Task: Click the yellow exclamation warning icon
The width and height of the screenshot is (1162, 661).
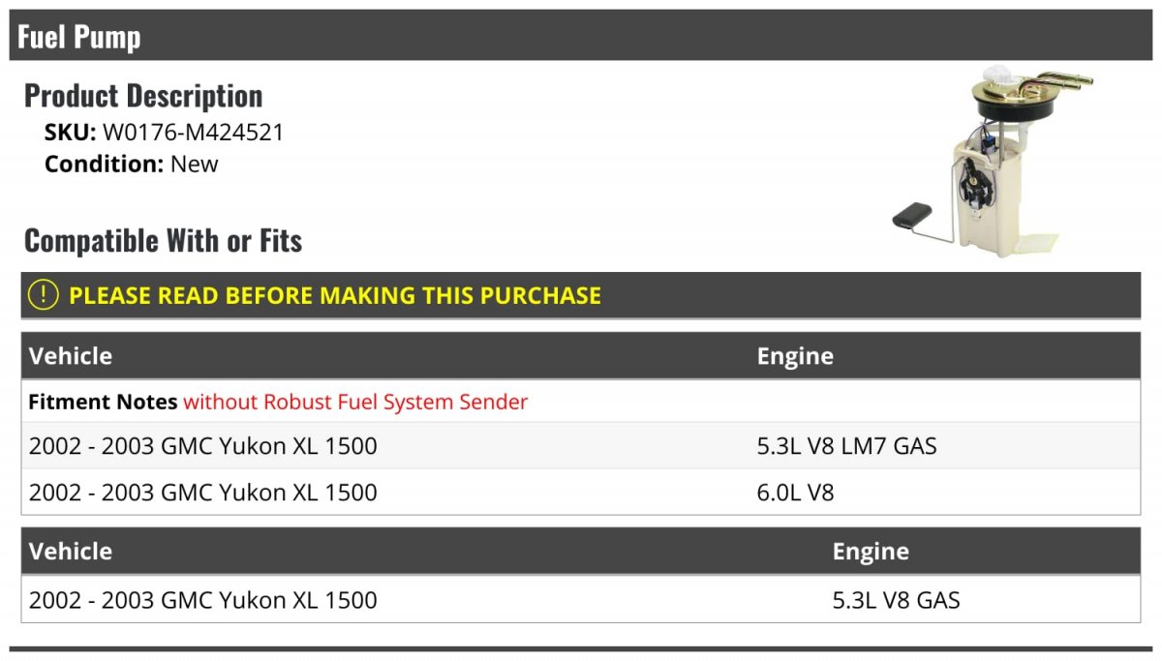Action: point(43,295)
